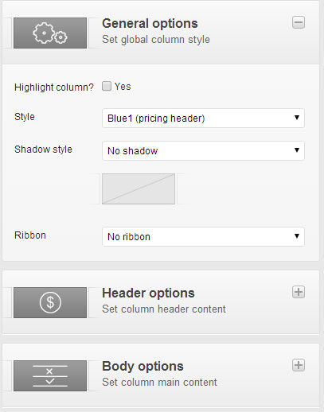This screenshot has width=324, height=412.
Task: Click the shadow preview thumbnail
Action: tap(139, 189)
